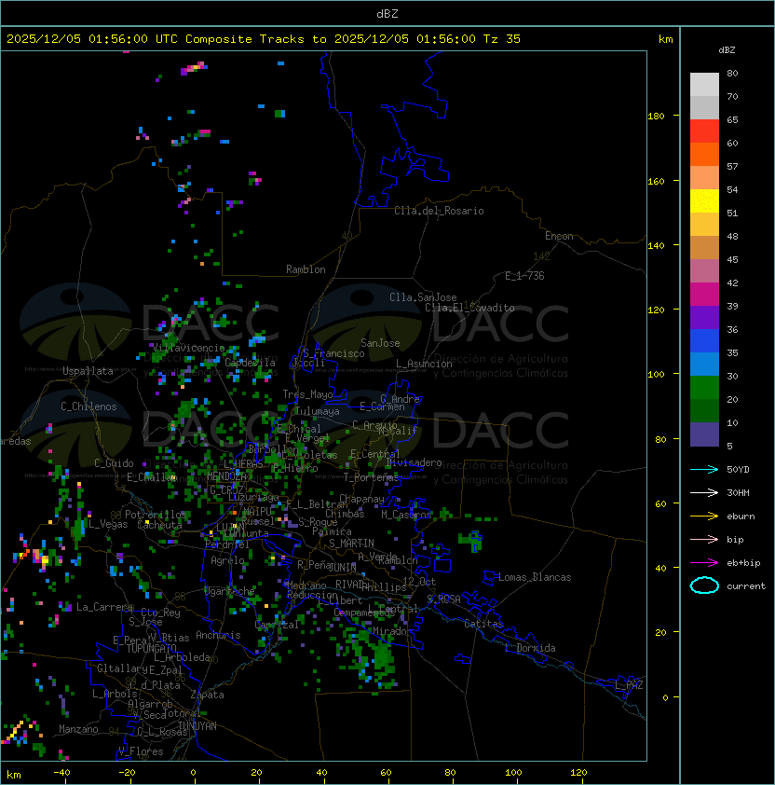Click the 'C_Guido' map label
The height and width of the screenshot is (785, 775).
[114, 463]
